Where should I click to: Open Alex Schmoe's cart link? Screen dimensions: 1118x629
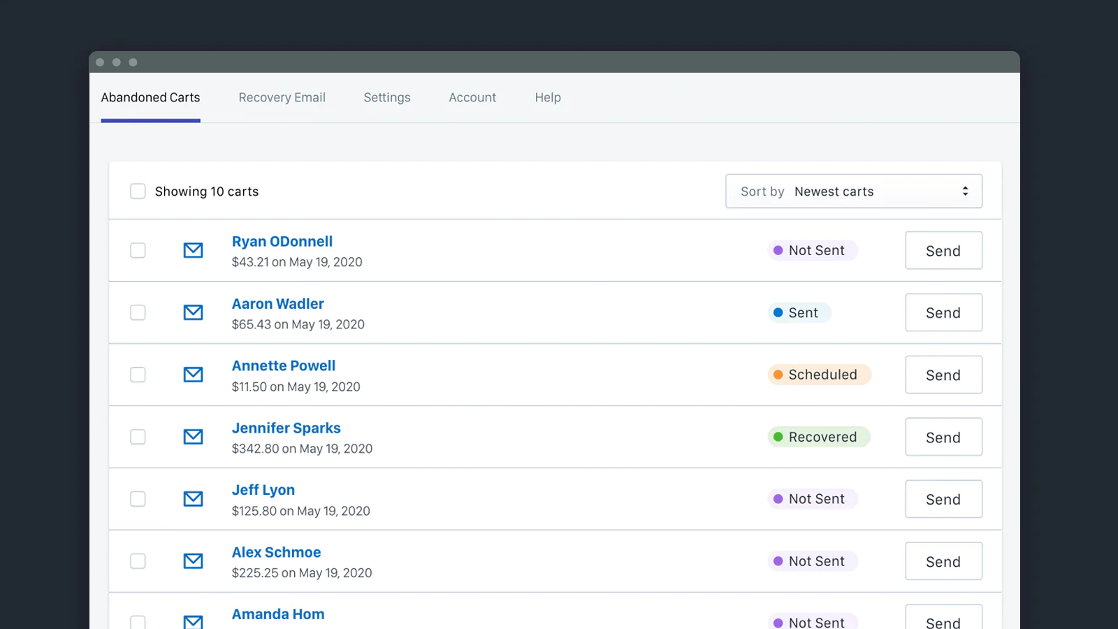[277, 552]
